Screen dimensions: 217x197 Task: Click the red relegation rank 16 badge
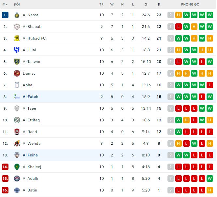point(5,190)
